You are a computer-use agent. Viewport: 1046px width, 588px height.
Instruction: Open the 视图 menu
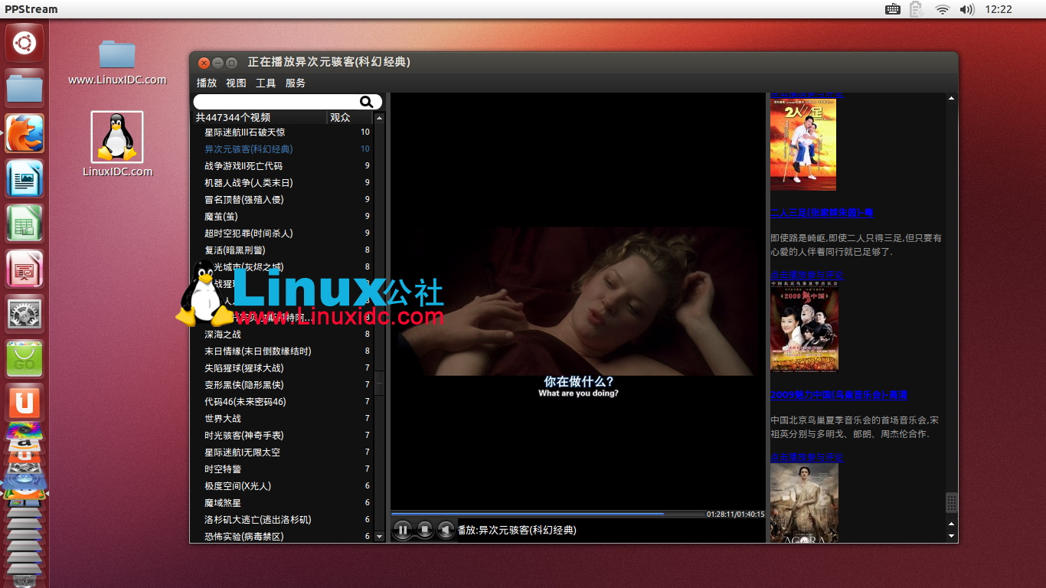(235, 83)
